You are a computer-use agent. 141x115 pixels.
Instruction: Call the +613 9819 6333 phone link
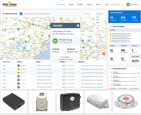[x=65, y=42]
